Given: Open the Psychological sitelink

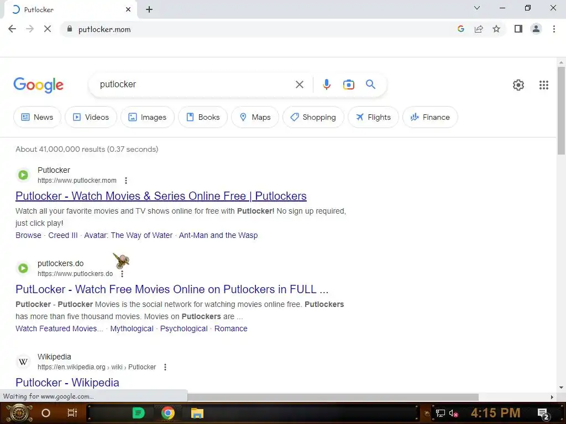Looking at the screenshot, I should tap(184, 328).
